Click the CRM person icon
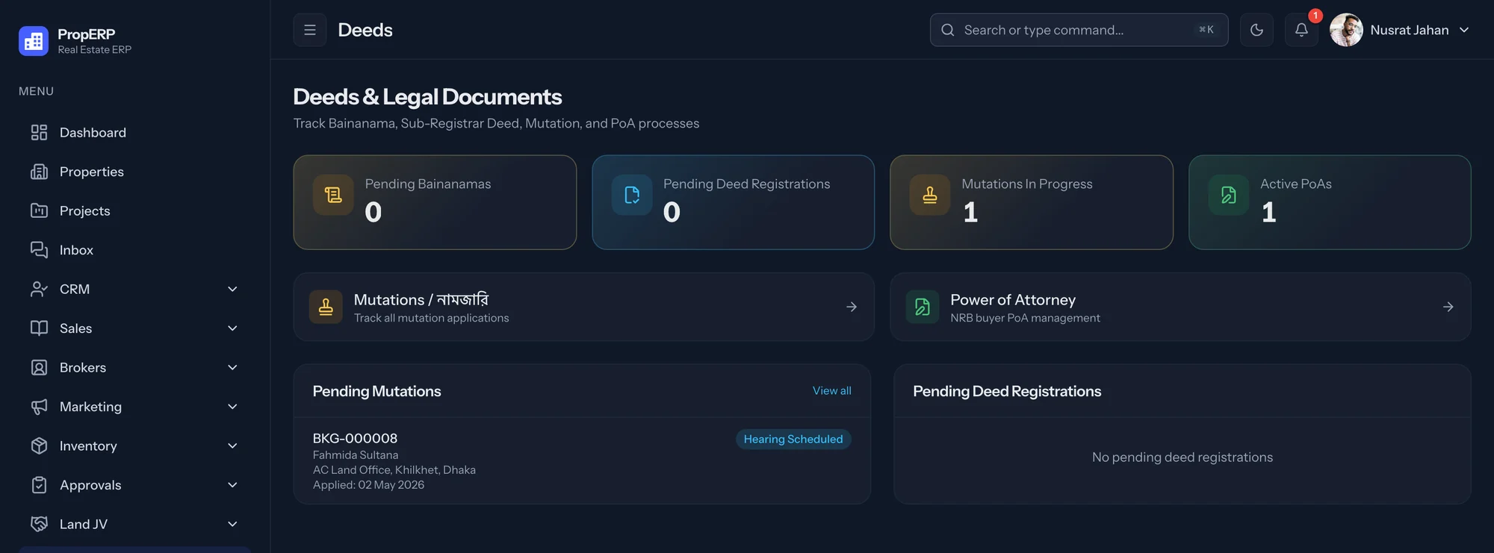 pos(39,289)
